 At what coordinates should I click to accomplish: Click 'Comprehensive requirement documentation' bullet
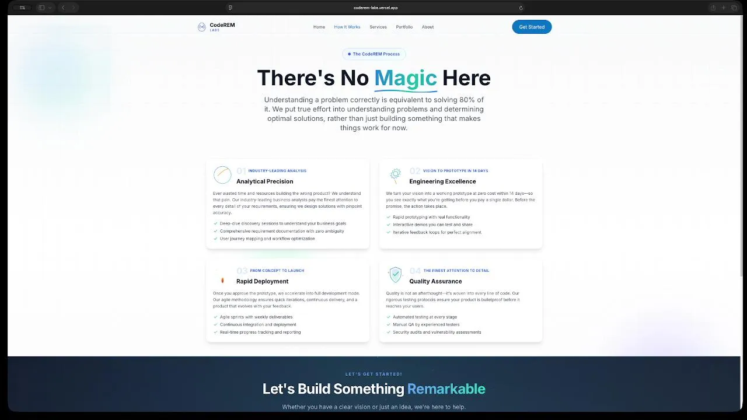coord(282,231)
